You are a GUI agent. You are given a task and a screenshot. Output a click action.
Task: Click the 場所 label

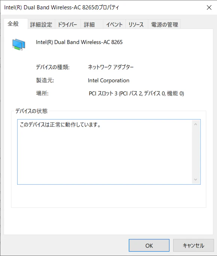tap(42, 93)
